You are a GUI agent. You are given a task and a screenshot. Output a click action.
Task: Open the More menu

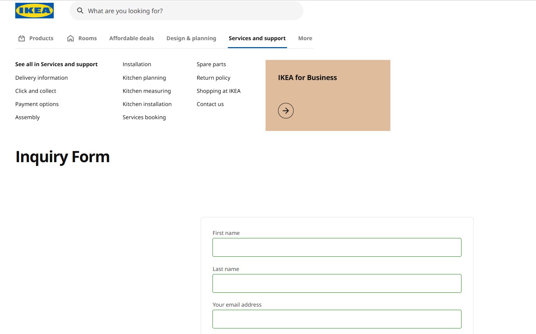305,38
